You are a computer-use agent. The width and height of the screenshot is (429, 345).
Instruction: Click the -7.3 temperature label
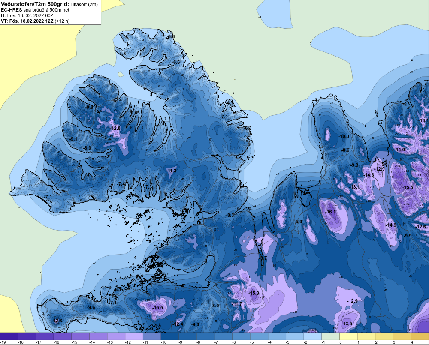[x=148, y=187]
